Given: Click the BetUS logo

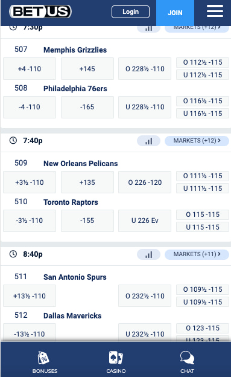Looking at the screenshot, I should tap(40, 11).
